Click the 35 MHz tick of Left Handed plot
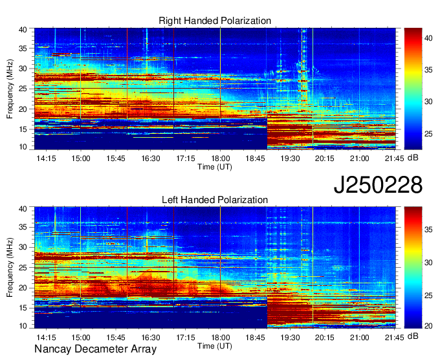Image resolution: width=440 pixels, height=357 pixels. (x=23, y=227)
